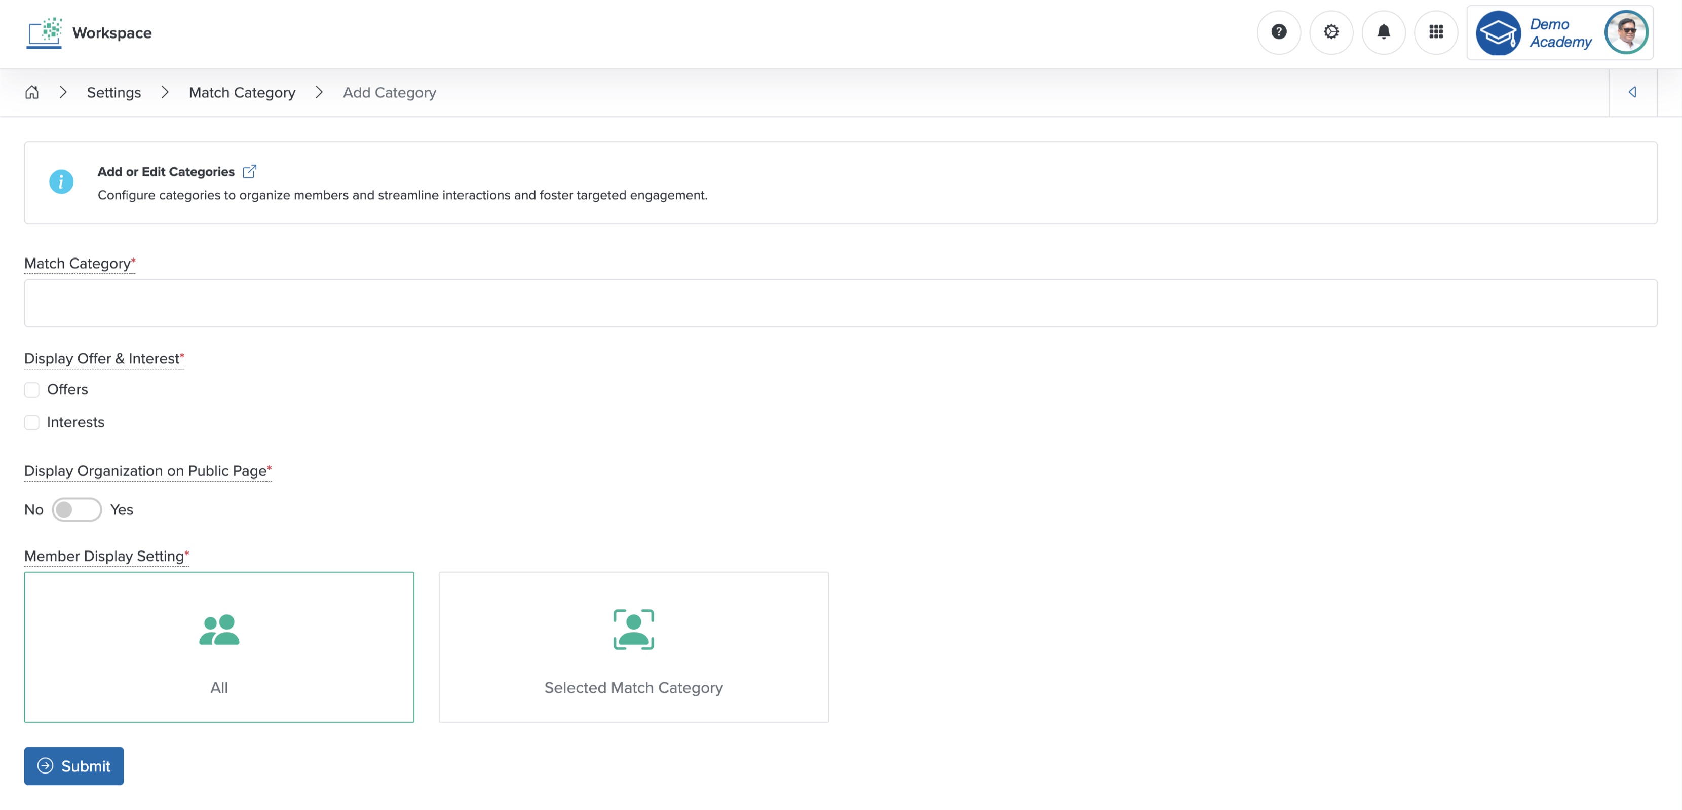Submit the new category form
The width and height of the screenshot is (1682, 810).
point(73,765)
